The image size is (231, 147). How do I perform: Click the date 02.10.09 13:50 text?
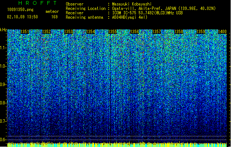pyautogui.click(x=22, y=17)
